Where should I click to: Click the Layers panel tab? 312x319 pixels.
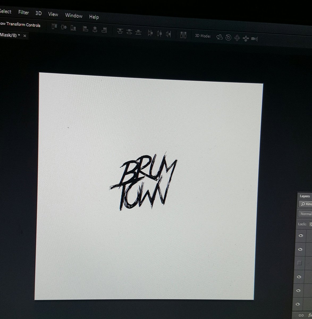(305, 196)
